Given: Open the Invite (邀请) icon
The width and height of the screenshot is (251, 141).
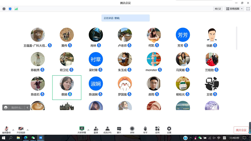Looking at the screenshot, I should [96, 130].
